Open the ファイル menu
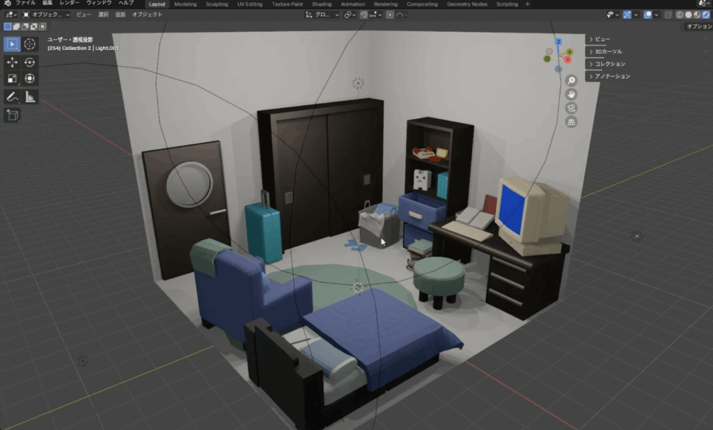The image size is (713, 430). [25, 3]
